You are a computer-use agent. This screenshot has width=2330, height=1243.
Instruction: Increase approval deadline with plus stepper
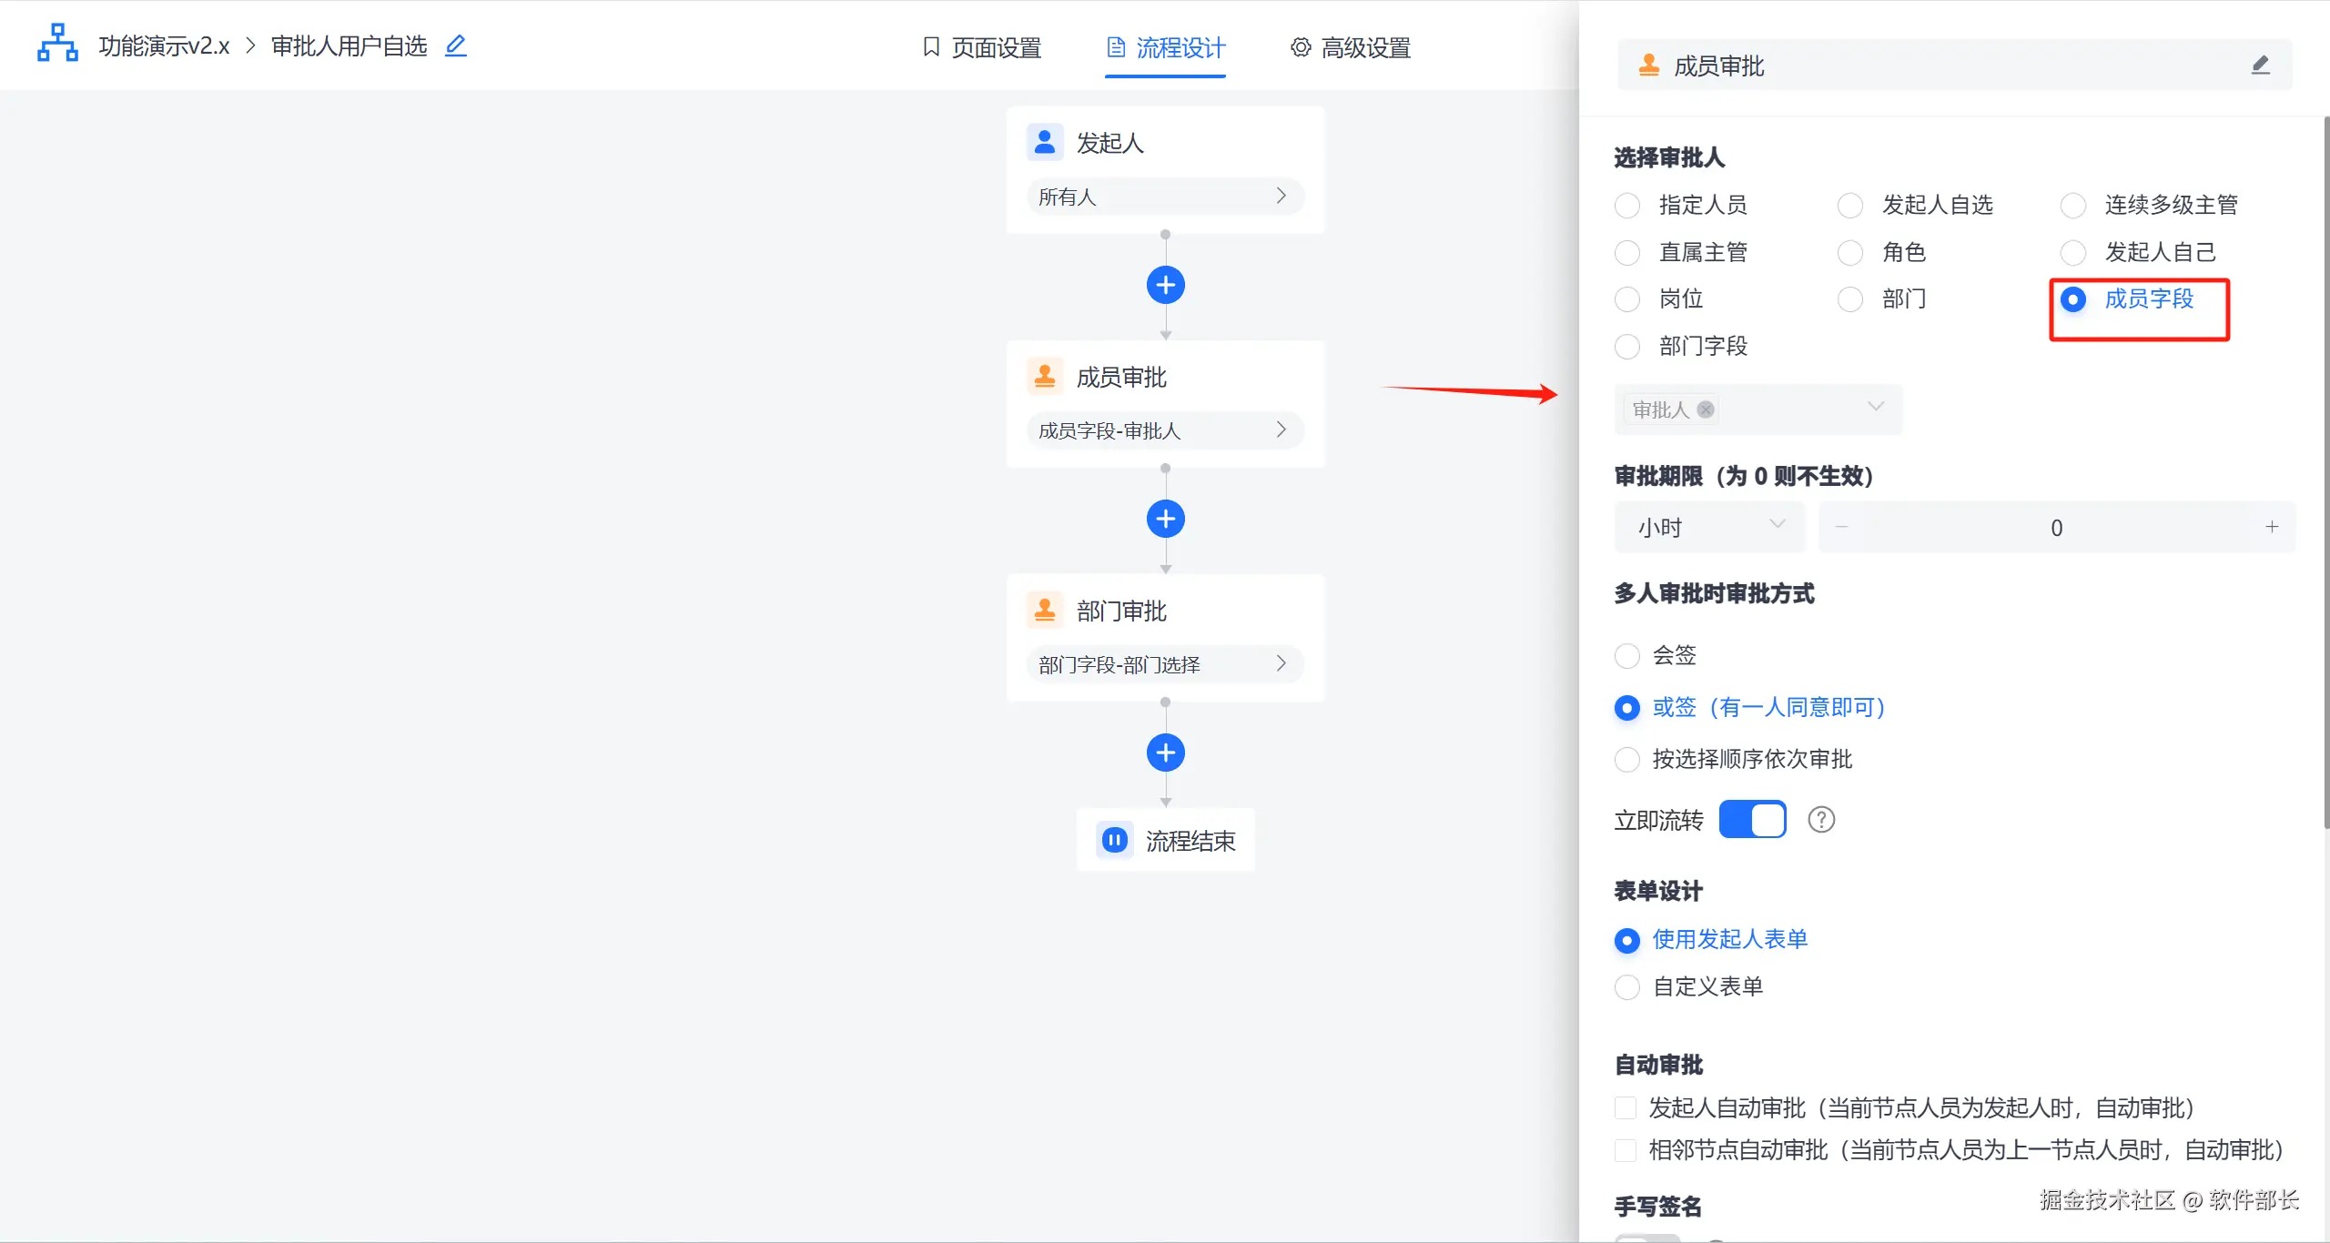(2271, 527)
